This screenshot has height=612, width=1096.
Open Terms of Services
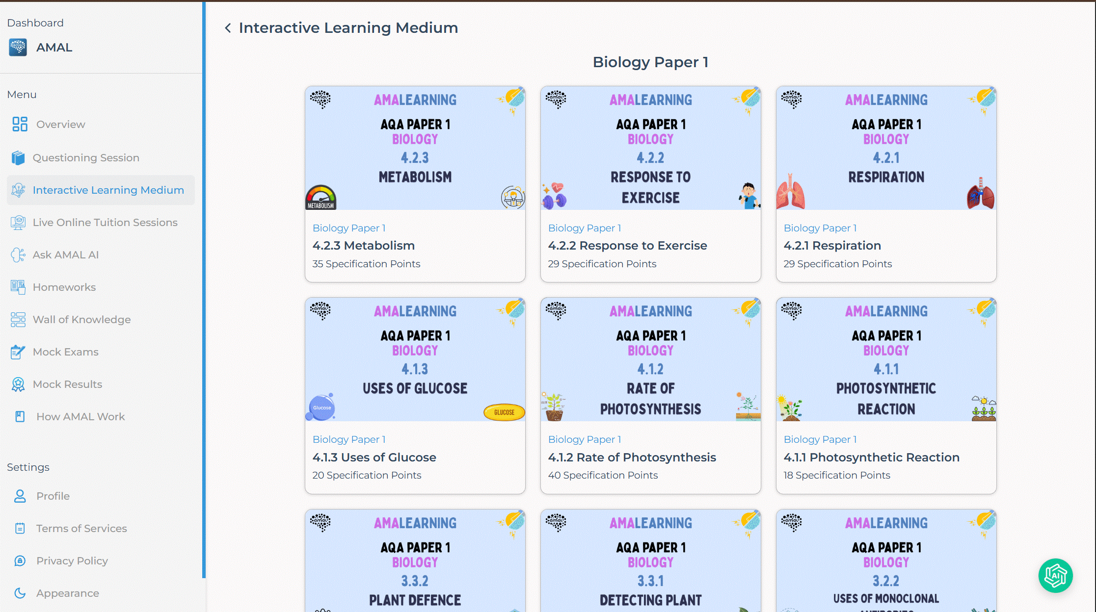(101, 529)
